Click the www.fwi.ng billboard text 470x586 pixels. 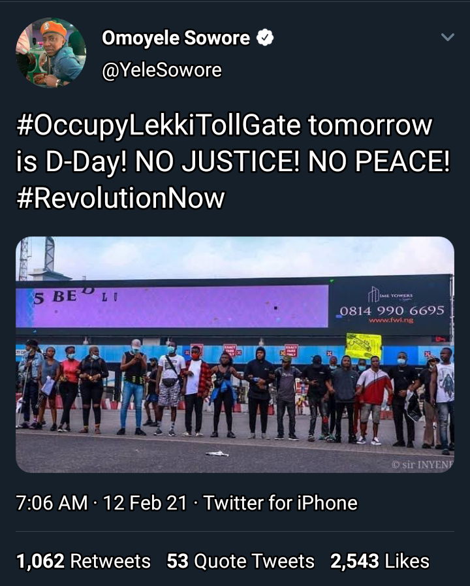point(390,320)
